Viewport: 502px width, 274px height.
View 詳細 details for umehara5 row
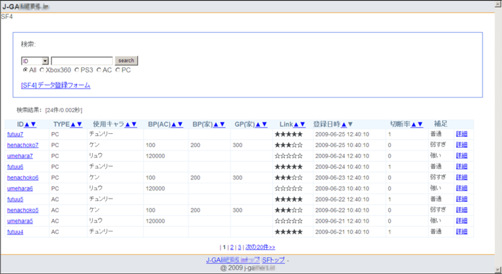[x=462, y=221]
